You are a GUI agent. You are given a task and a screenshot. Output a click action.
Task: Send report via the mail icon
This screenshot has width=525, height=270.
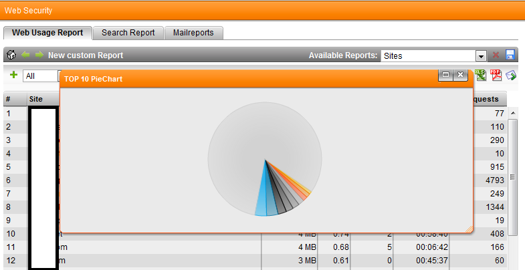click(511, 76)
